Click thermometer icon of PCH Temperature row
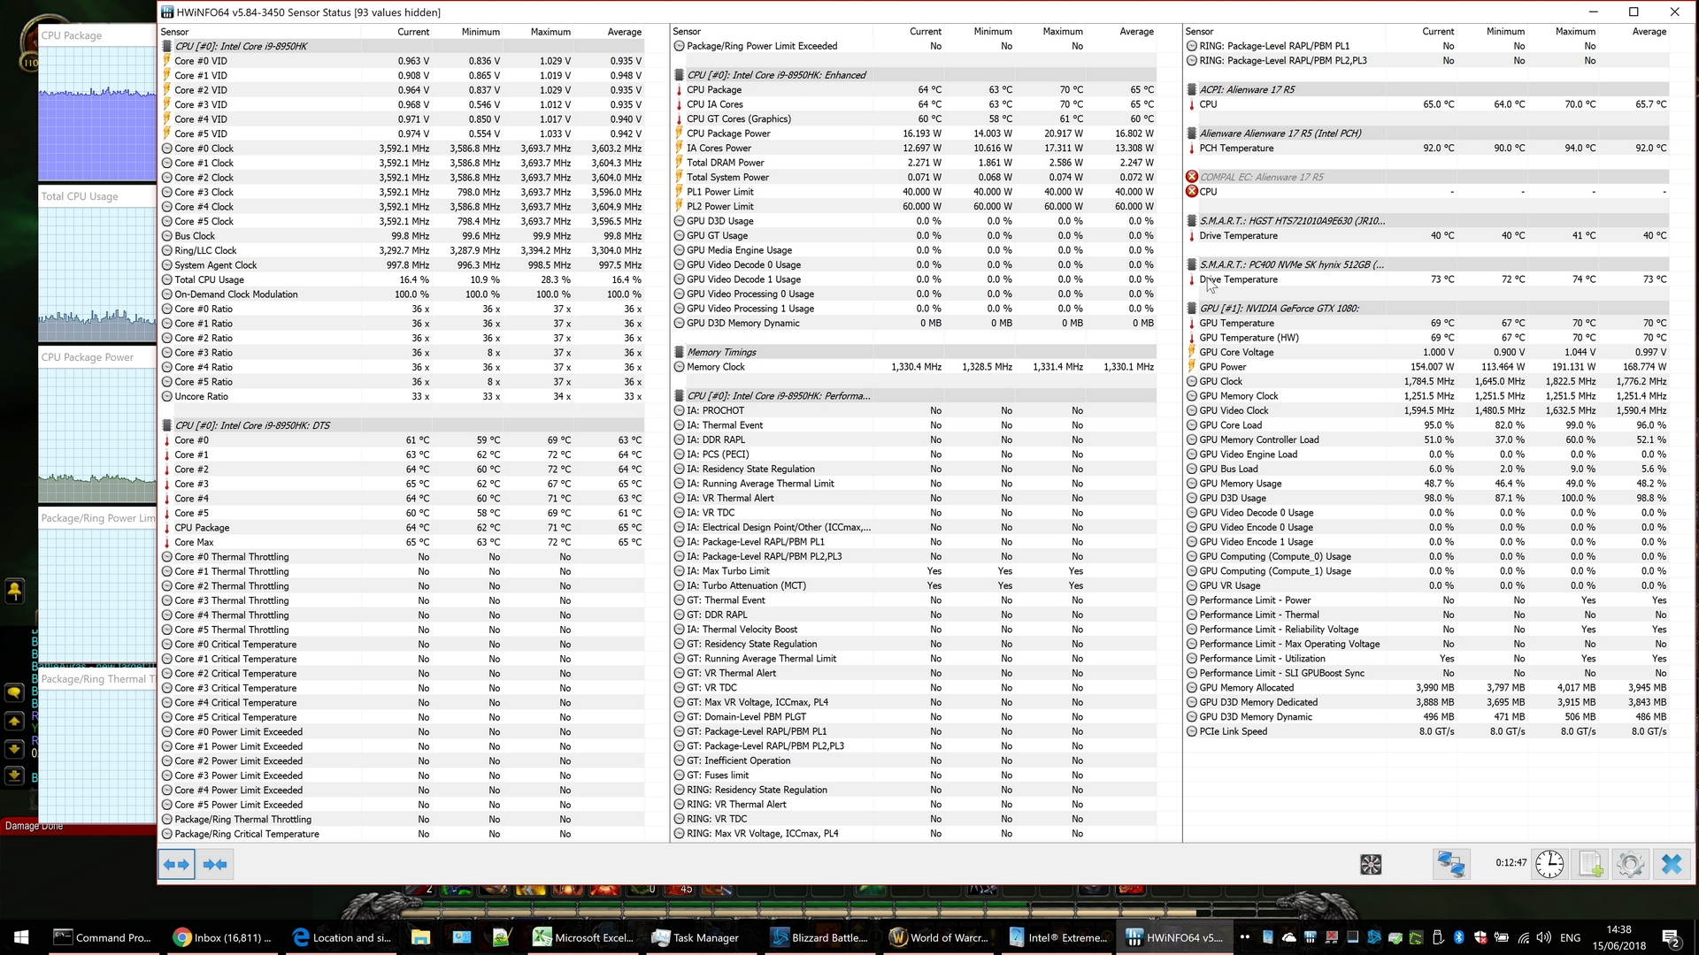The width and height of the screenshot is (1699, 955). 1192,149
